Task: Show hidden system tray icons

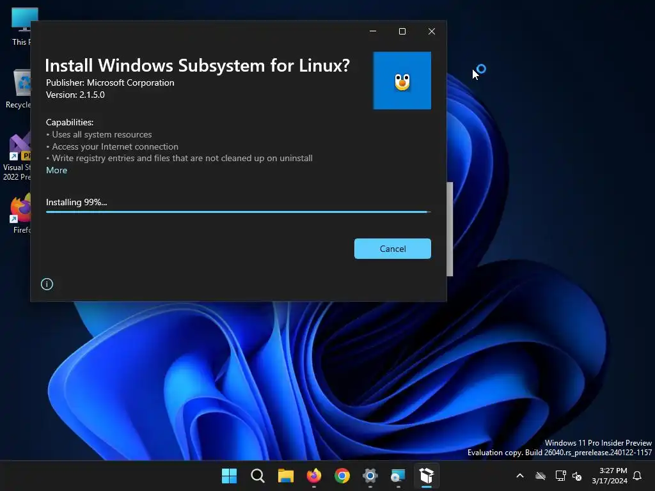Action: pos(520,476)
